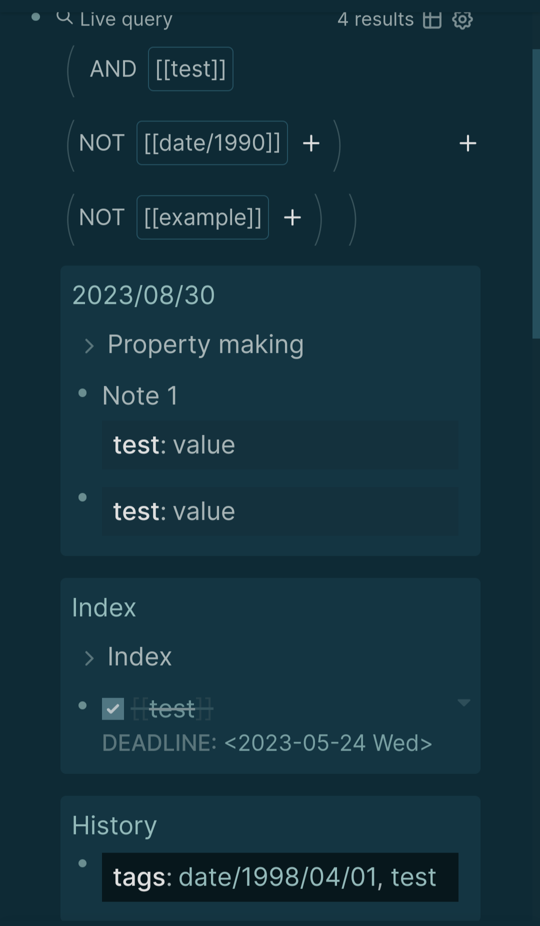This screenshot has height=926, width=540.
Task: Open the dropdown arrow on the test task
Action: point(464,703)
